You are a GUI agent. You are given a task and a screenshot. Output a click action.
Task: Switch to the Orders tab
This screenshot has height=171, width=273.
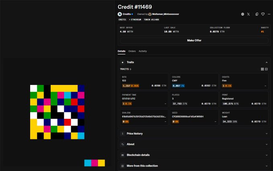(132, 51)
